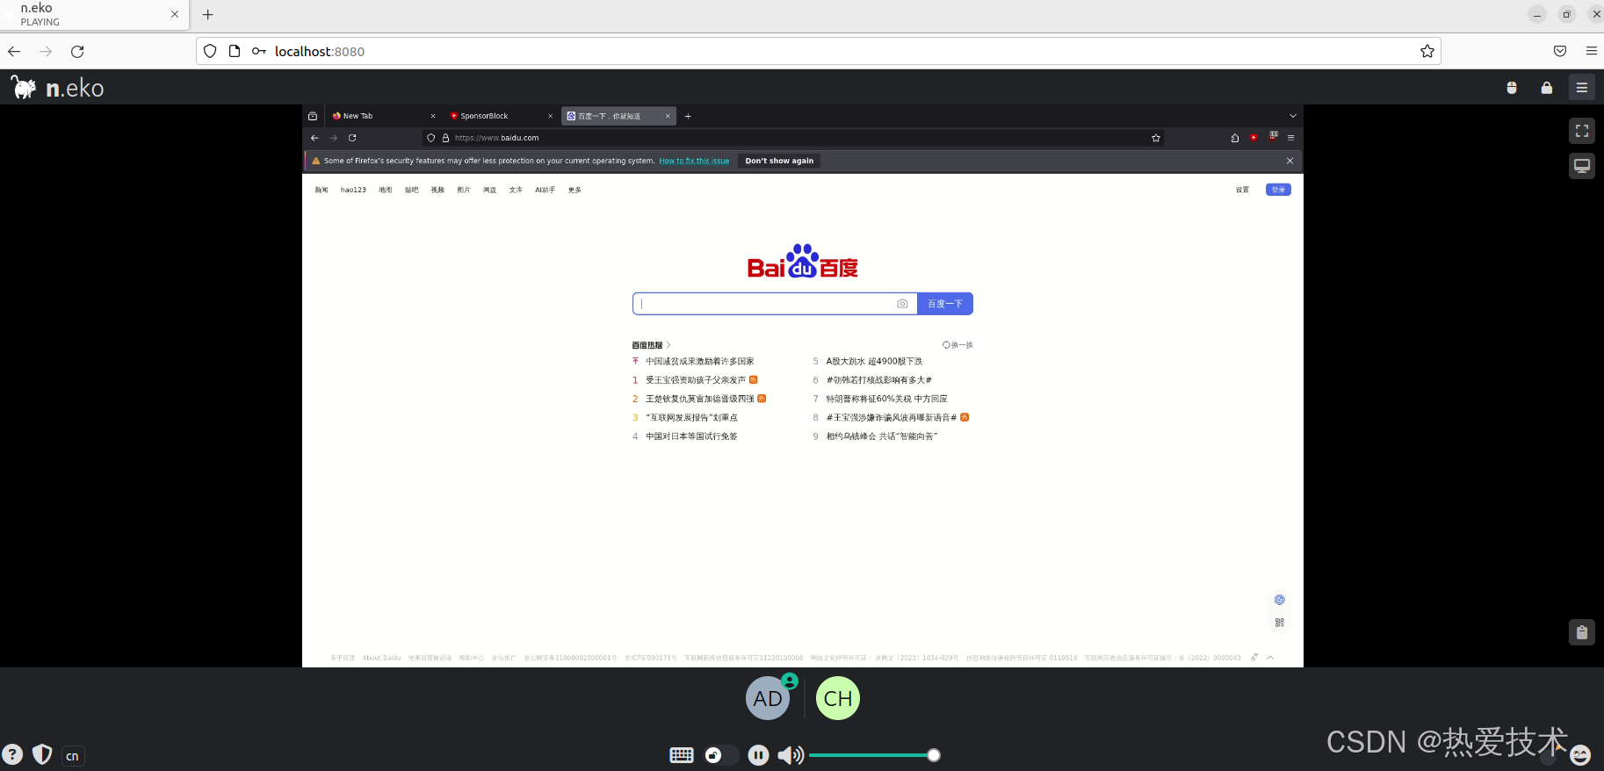This screenshot has width=1604, height=771.
Task: Click the volume slider handle
Action: point(934,755)
